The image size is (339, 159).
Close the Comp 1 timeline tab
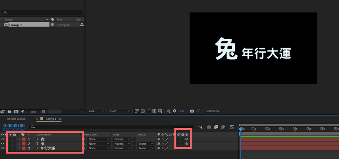point(37,119)
